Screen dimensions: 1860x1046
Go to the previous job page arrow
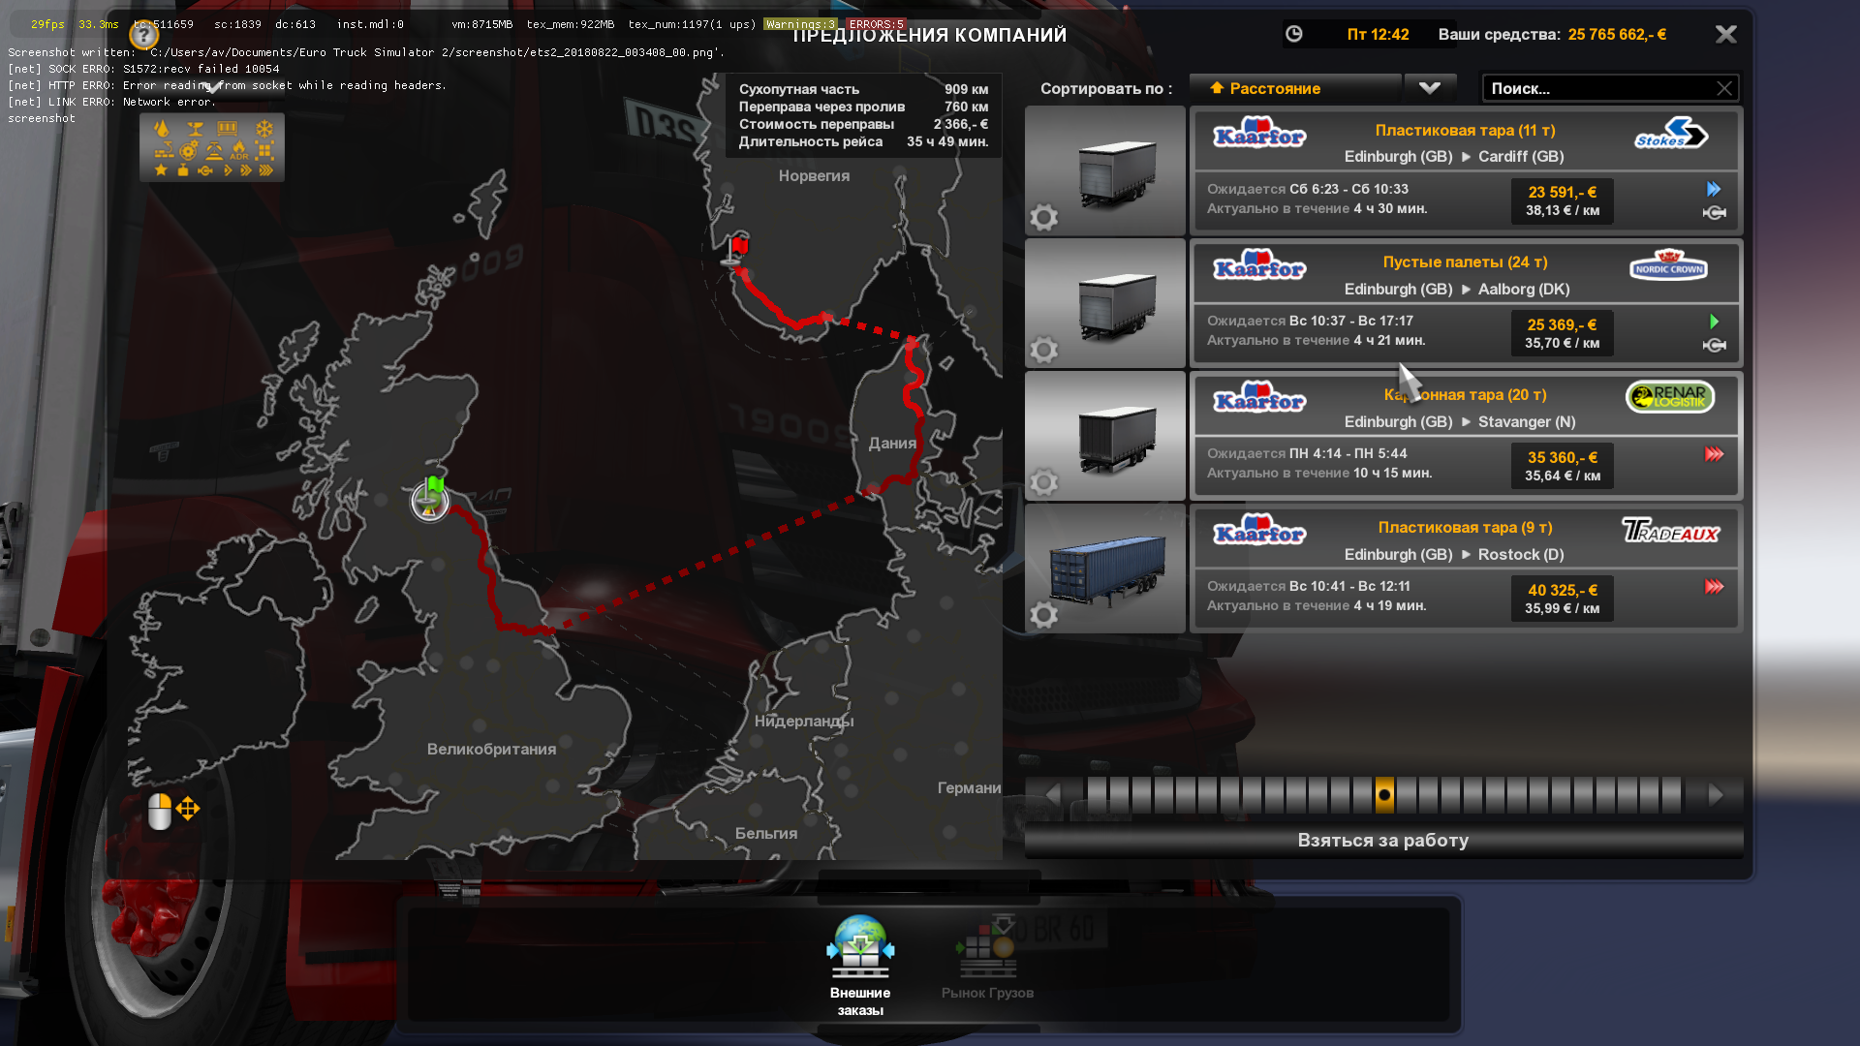(1052, 795)
